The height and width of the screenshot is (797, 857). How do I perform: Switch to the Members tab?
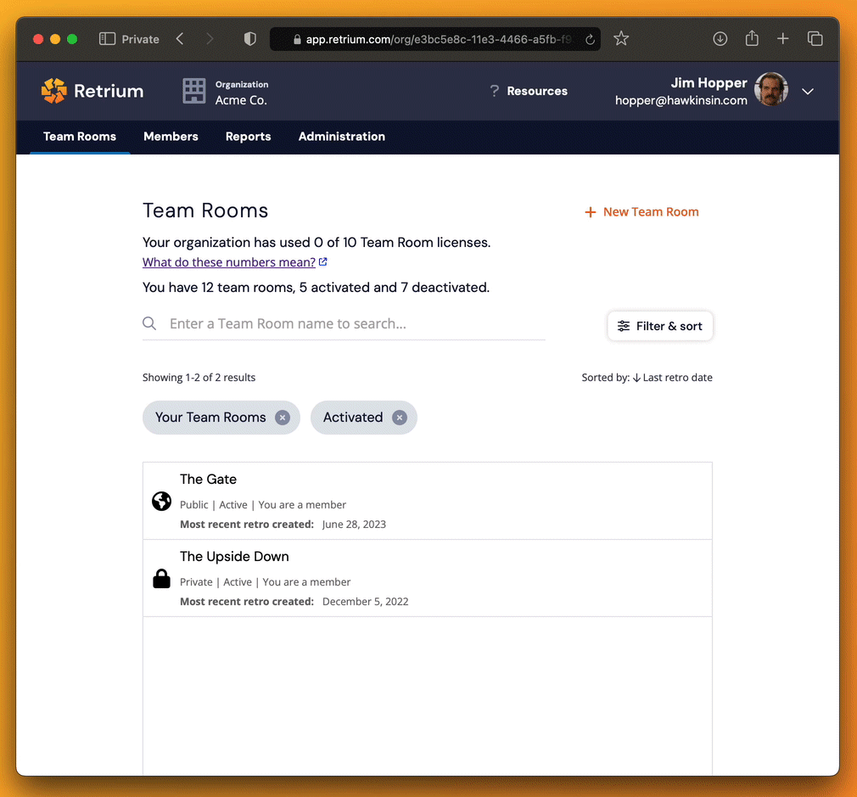(171, 137)
